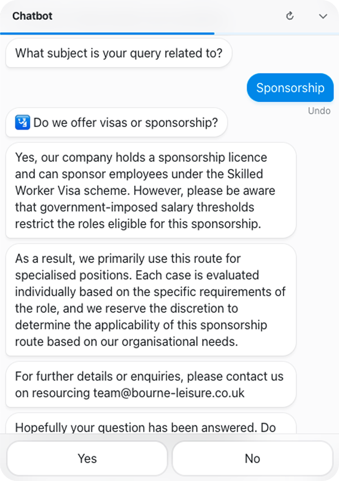Click the partially visible 'Hopefully your question' bubble
The image size is (339, 481).
(x=151, y=424)
